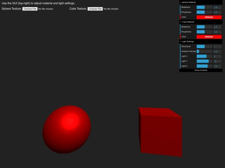Click the red cube in the scene
This screenshot has width=225, height=168.
160,132
